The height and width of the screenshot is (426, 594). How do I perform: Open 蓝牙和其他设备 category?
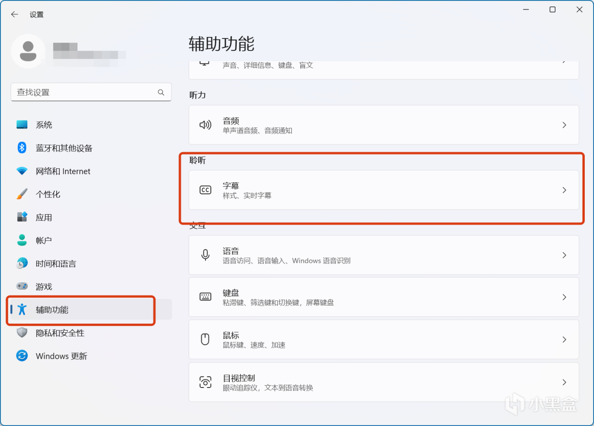click(x=90, y=148)
